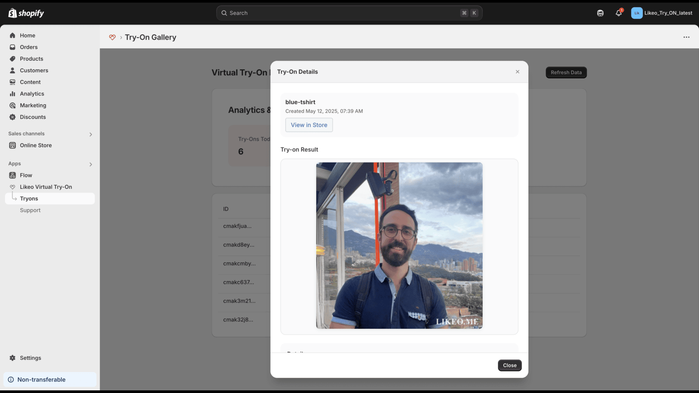The width and height of the screenshot is (699, 393).
Task: Click the Home icon in sidebar
Action: point(13,35)
